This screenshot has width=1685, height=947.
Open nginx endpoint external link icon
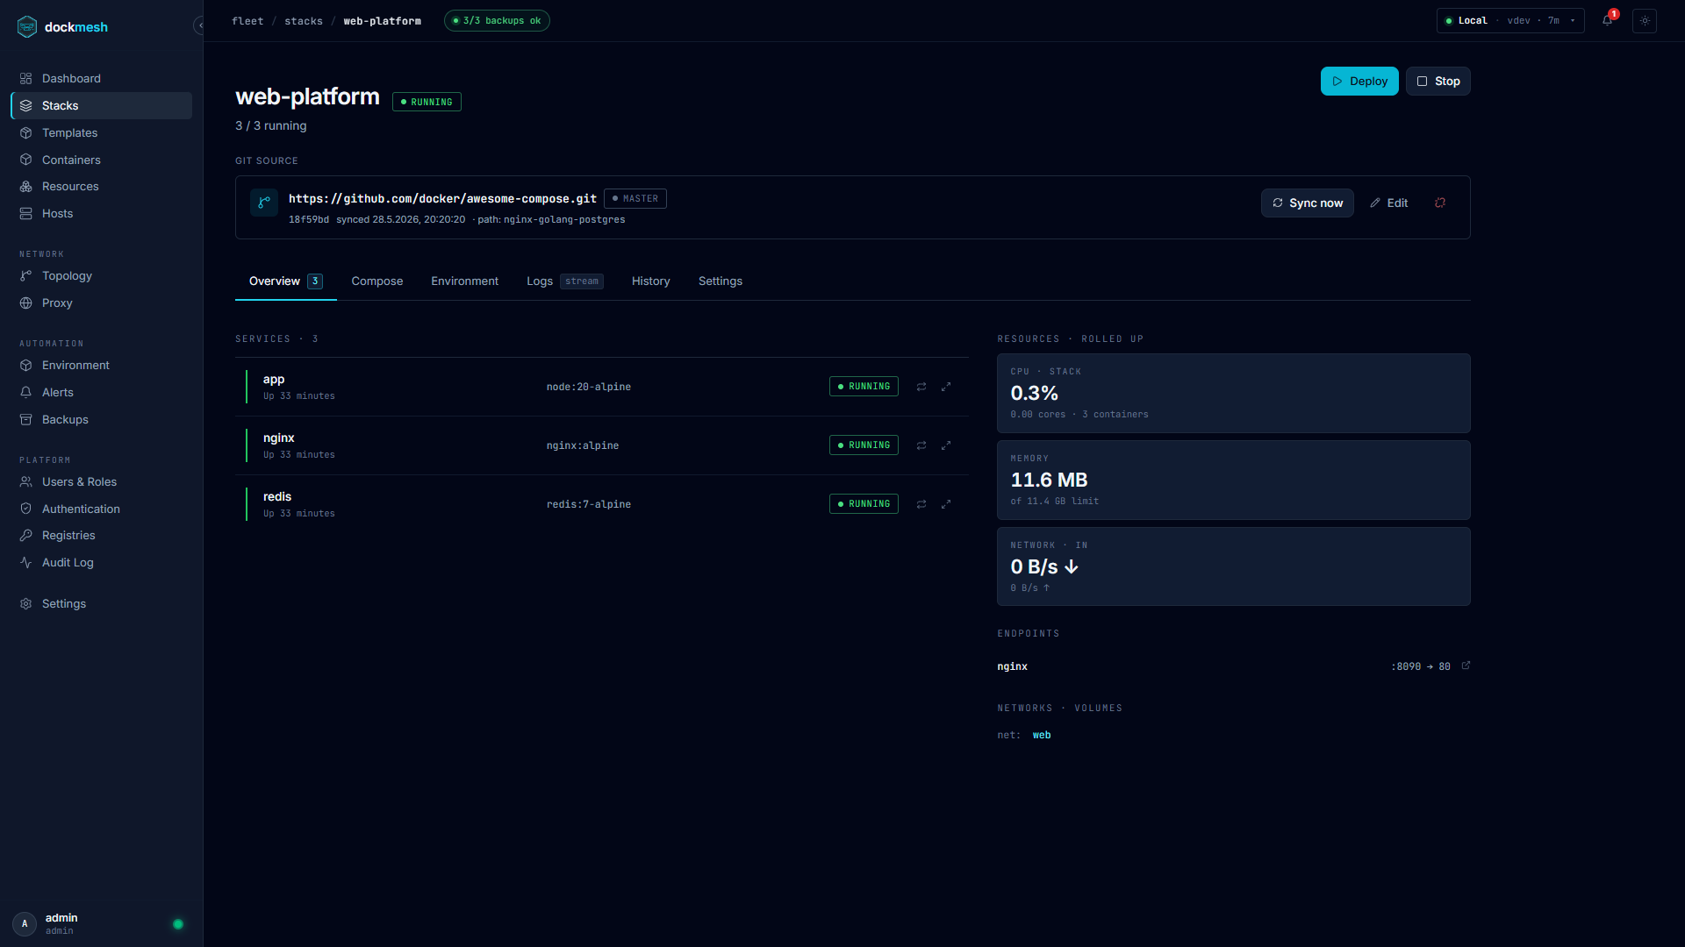1466,666
